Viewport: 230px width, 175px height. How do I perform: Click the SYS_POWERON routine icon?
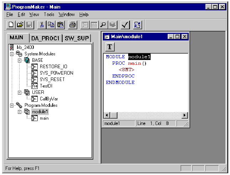click(35, 73)
